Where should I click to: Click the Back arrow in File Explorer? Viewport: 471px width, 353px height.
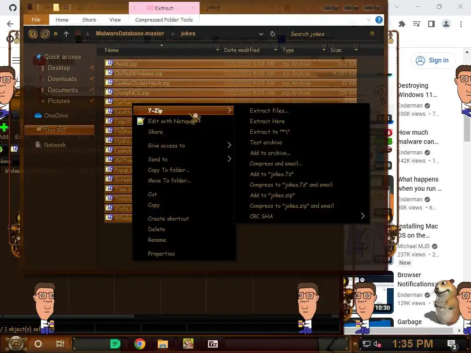[33, 34]
